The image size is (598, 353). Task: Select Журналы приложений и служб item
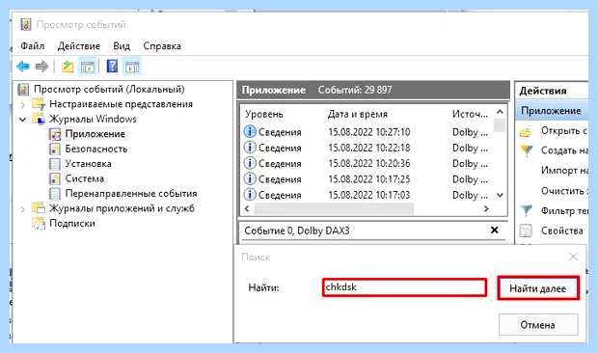tap(122, 208)
